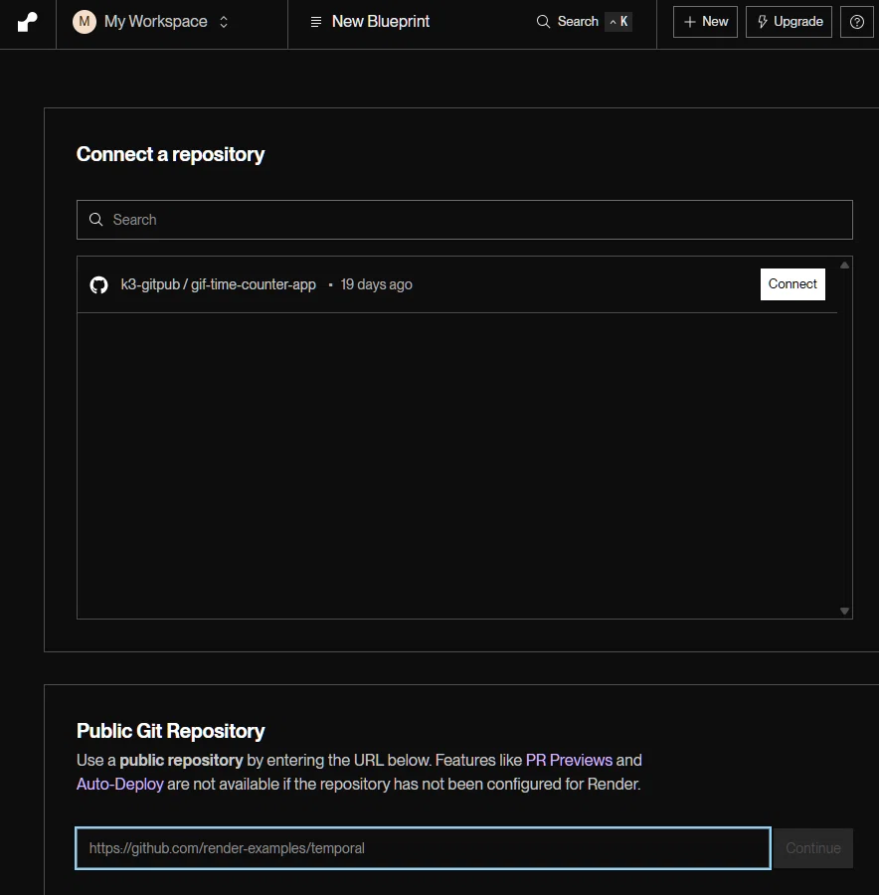Click the Public Git Repository heading
The image size is (879, 895).
click(171, 731)
